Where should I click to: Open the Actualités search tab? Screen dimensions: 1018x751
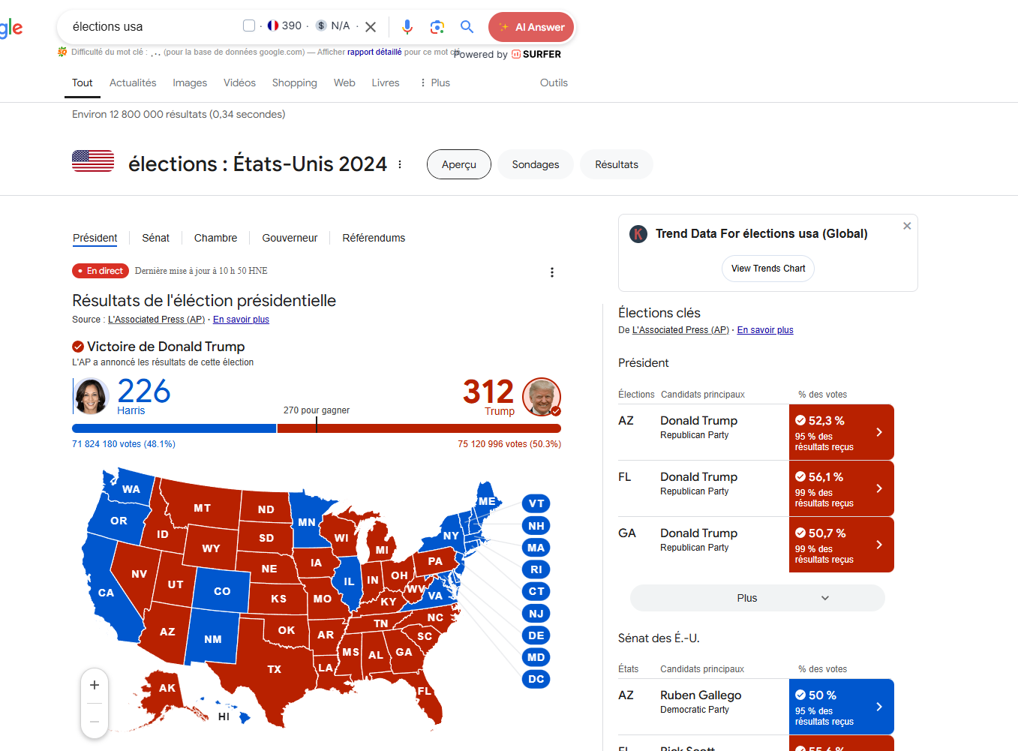pos(133,83)
